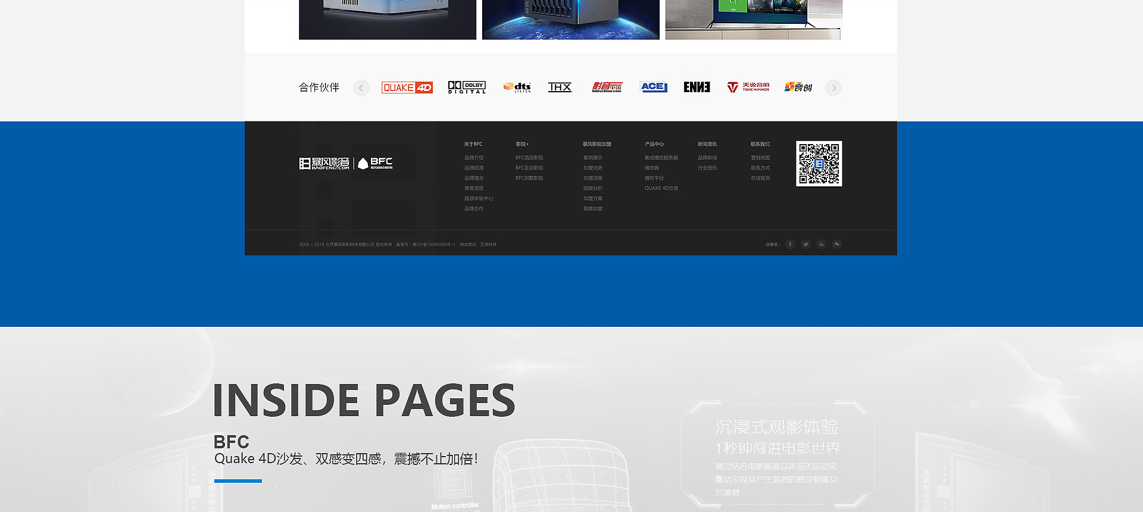Share via the LinkedIn icon

coord(821,244)
